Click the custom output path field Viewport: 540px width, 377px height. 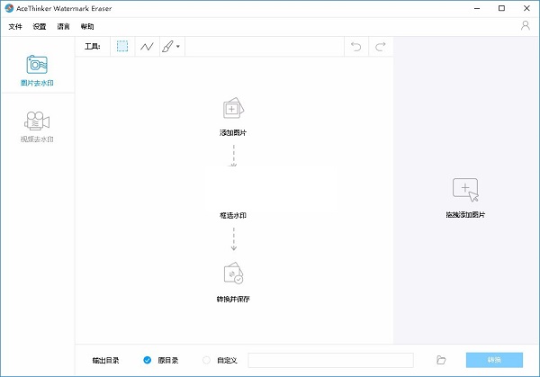[330, 360]
